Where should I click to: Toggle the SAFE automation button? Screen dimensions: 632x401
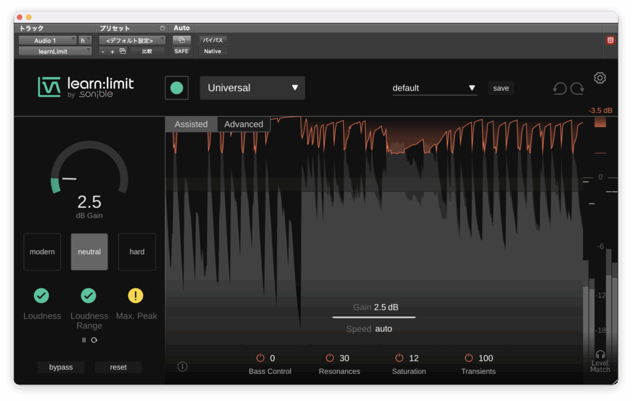pos(181,51)
